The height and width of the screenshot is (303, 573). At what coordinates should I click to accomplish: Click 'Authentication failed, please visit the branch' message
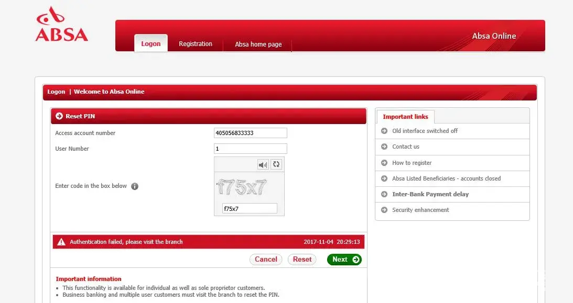point(126,242)
